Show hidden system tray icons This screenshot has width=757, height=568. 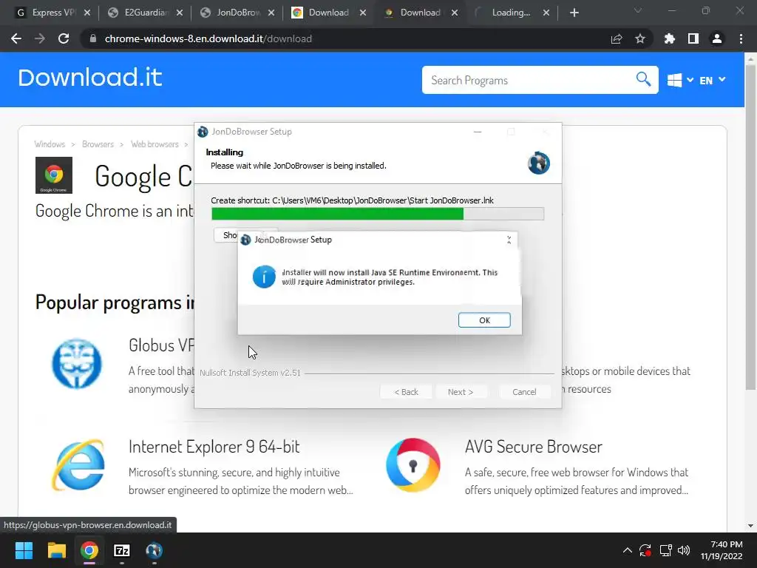(x=627, y=550)
